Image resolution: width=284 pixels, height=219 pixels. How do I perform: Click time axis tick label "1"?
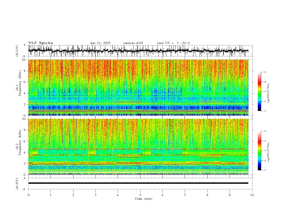pyautogui.click(x=51, y=195)
